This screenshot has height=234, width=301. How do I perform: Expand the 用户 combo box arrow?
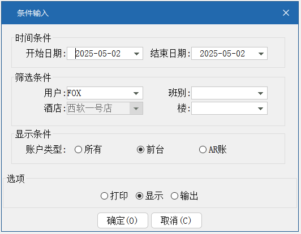coord(136,93)
